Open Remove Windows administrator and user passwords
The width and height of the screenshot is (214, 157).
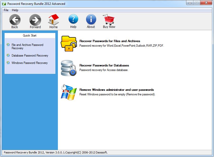[x=117, y=90]
